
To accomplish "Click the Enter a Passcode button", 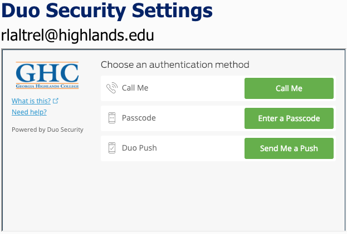I will (289, 118).
